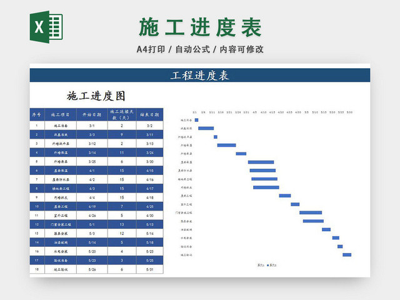Click duration cell 7 in row 10
The width and height of the screenshot is (400, 300).
122,206
